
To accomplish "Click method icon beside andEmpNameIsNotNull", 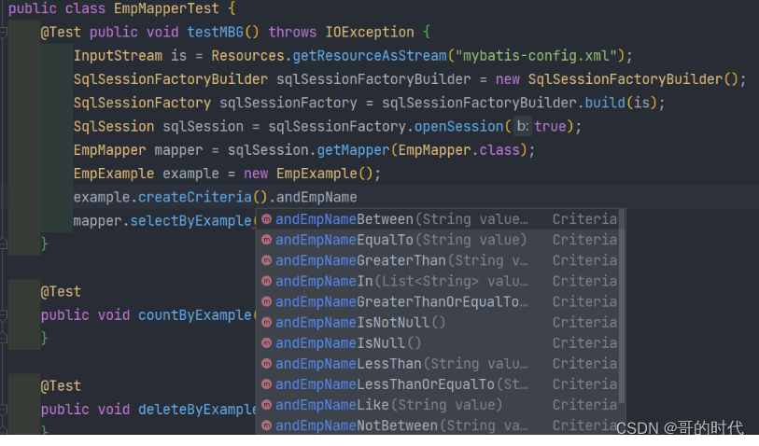I will tap(266, 323).
